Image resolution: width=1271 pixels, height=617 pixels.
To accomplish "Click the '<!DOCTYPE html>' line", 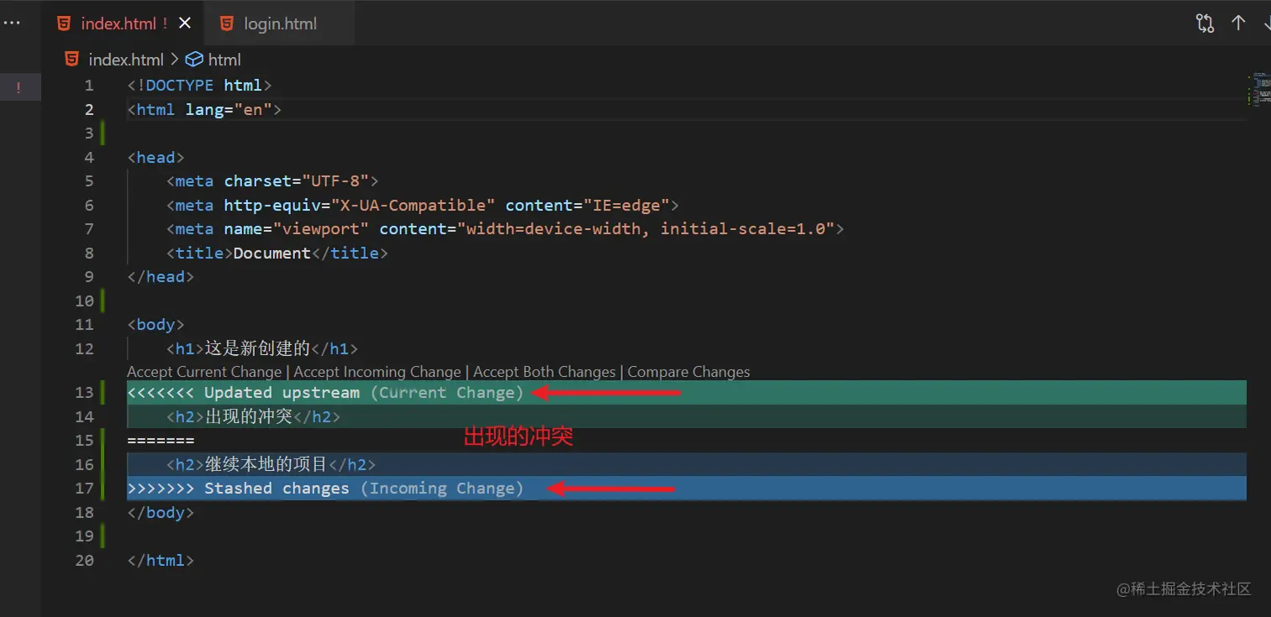I will click(x=200, y=86).
